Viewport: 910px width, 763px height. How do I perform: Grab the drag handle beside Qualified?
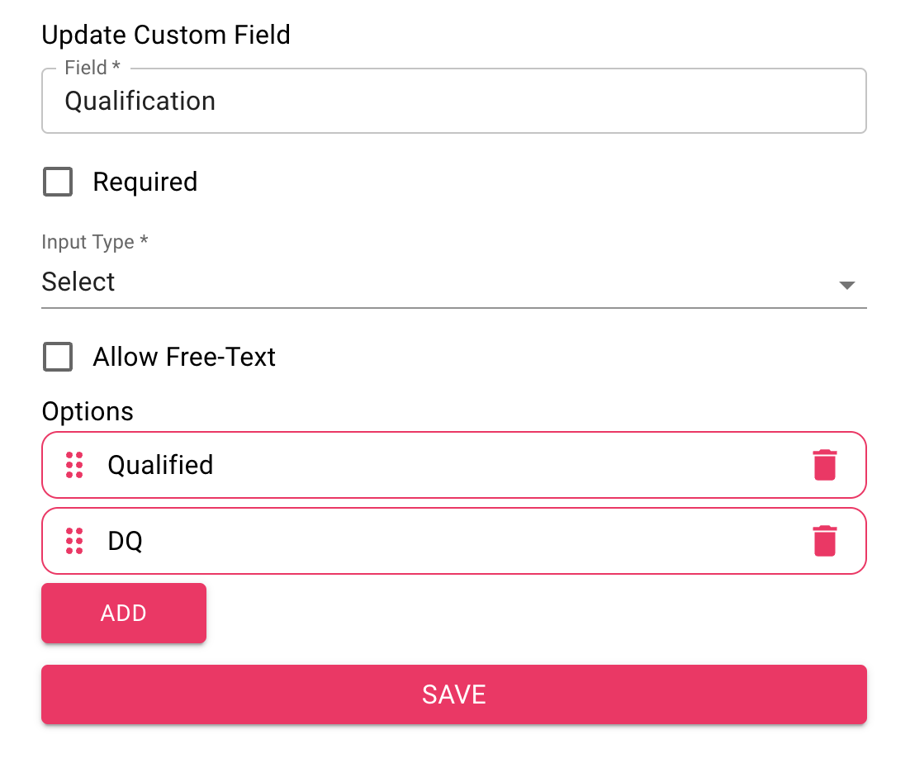(74, 465)
